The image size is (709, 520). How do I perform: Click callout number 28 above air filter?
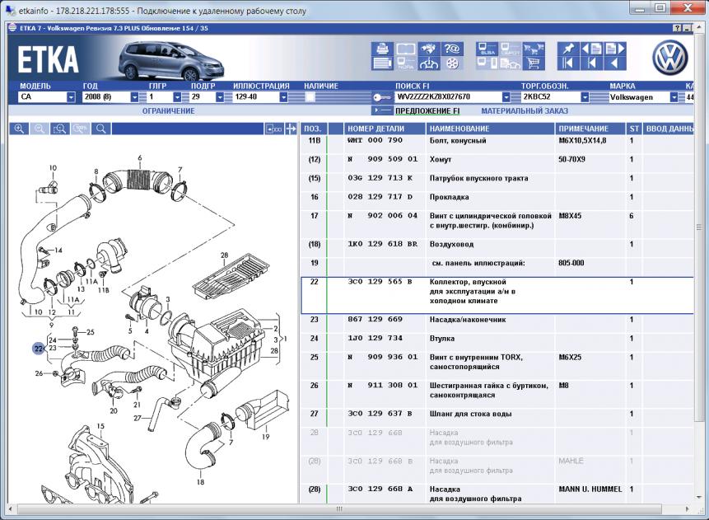224,255
